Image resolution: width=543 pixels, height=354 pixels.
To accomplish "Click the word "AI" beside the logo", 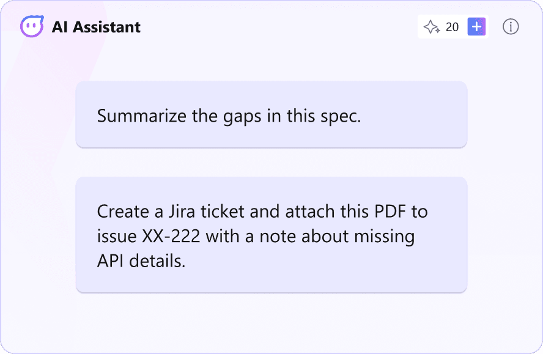I will tap(59, 27).
